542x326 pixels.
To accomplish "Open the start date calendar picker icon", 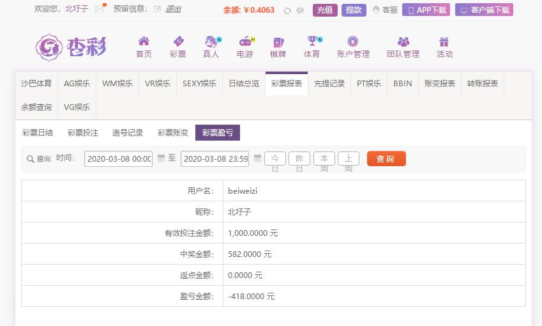I will 161,158.
